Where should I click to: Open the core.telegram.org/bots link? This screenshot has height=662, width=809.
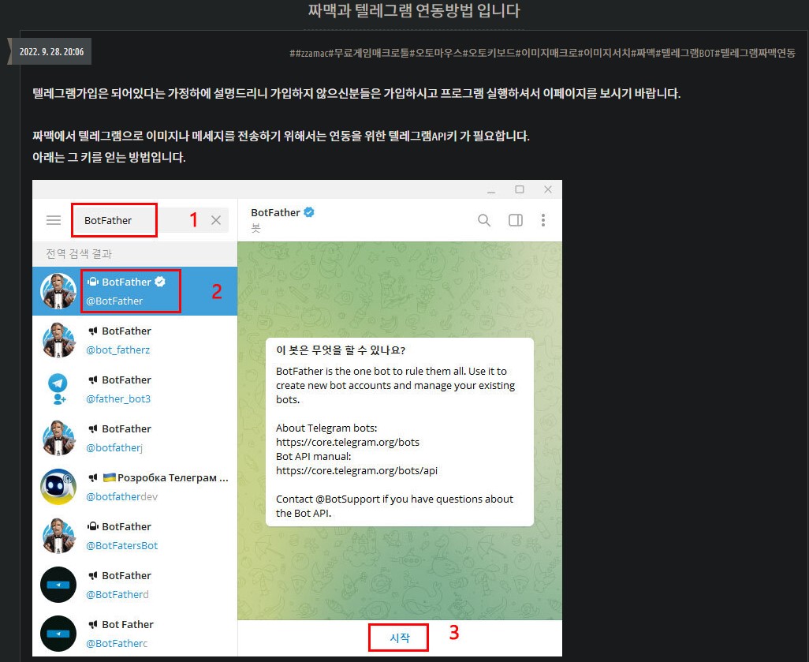coord(348,442)
